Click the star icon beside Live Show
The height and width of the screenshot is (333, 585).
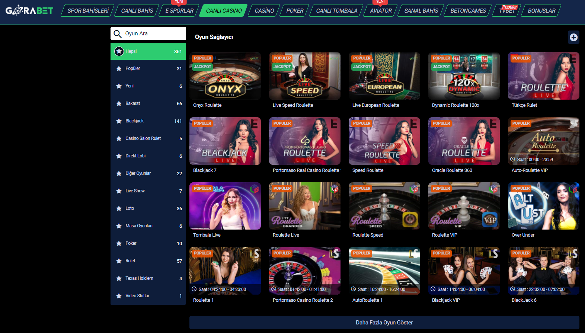coord(119,191)
